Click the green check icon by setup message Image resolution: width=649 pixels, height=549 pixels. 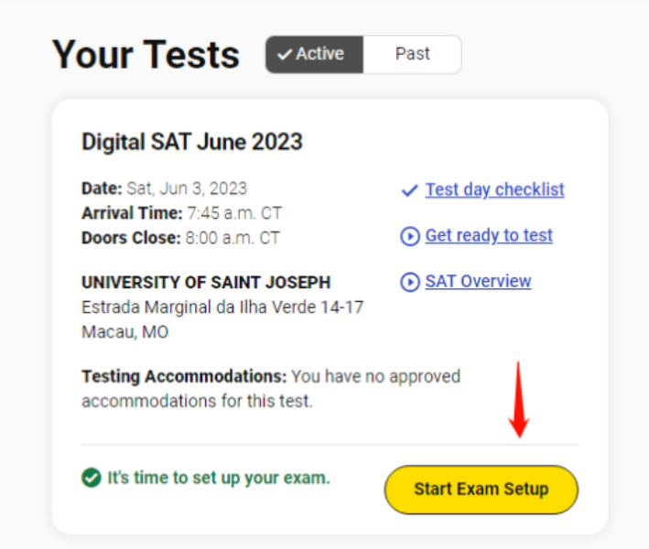91,478
